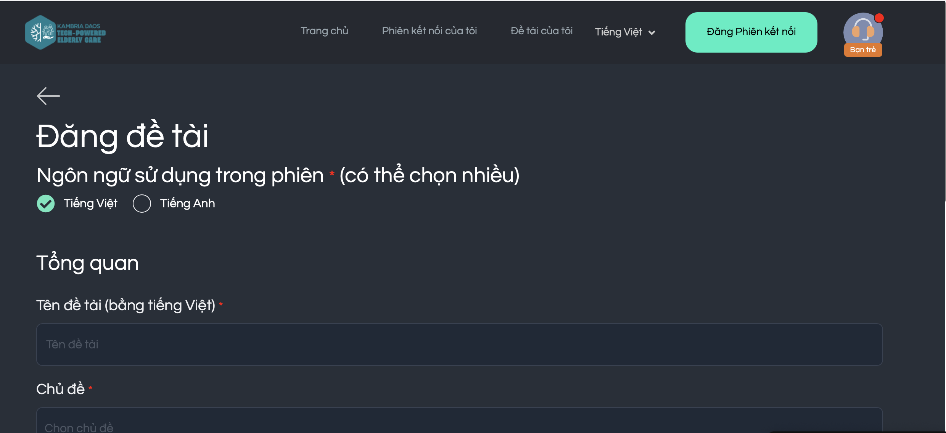Image resolution: width=946 pixels, height=433 pixels.
Task: Uncheck the Tiếng Việt language checkbox
Action: [x=46, y=204]
